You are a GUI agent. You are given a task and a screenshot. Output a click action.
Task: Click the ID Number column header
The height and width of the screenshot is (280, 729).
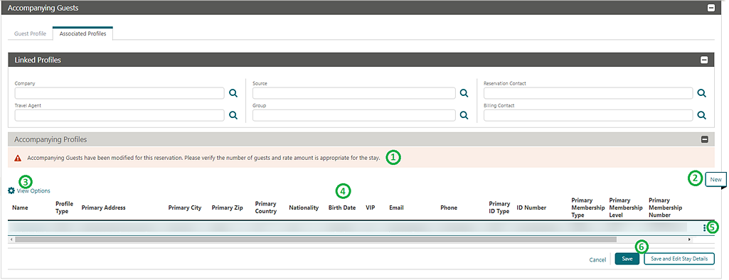click(x=531, y=208)
